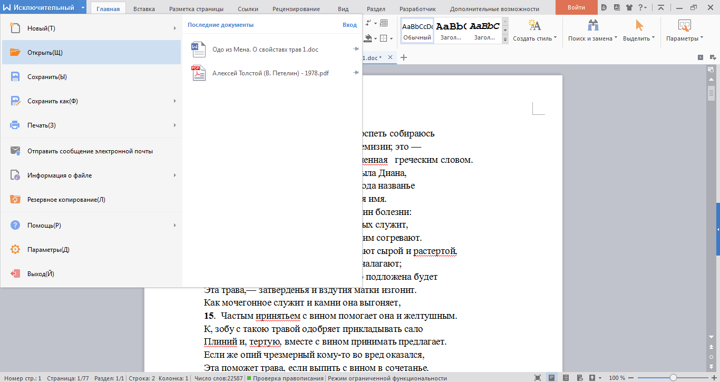Click the orange Войти sign-in button
The image size is (720, 382).
[x=577, y=7]
